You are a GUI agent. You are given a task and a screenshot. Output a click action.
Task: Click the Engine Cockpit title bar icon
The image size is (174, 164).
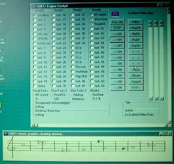34,6
